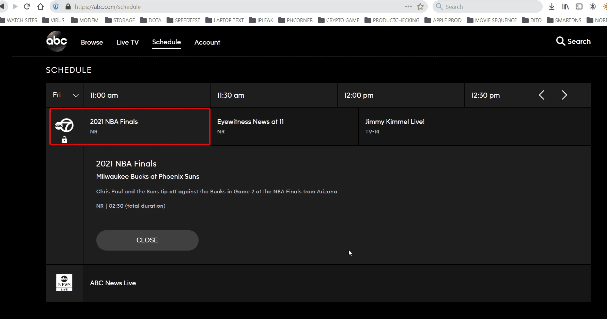Open the DOTA bookmark folder
The height and width of the screenshot is (319, 607).
pos(151,20)
